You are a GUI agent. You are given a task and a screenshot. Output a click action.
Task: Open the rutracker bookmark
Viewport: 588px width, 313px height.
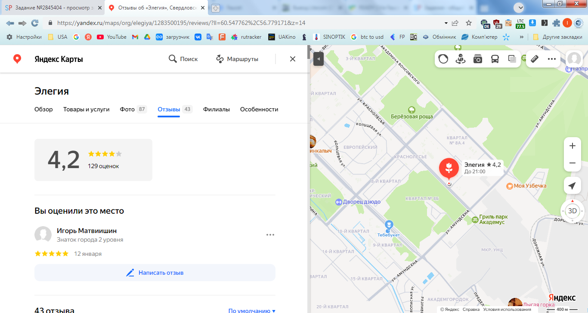coord(246,37)
